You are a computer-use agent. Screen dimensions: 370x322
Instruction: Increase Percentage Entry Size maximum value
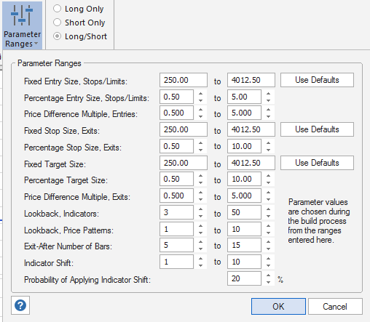click(x=268, y=94)
